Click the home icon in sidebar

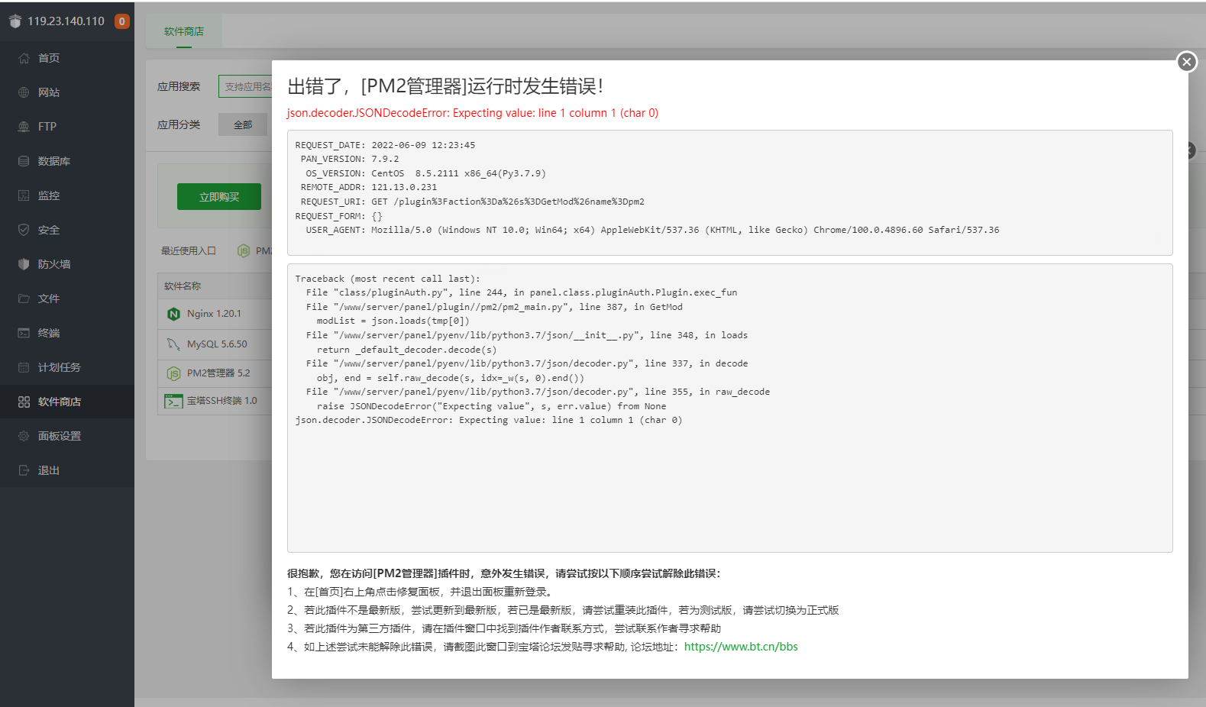[x=24, y=58]
